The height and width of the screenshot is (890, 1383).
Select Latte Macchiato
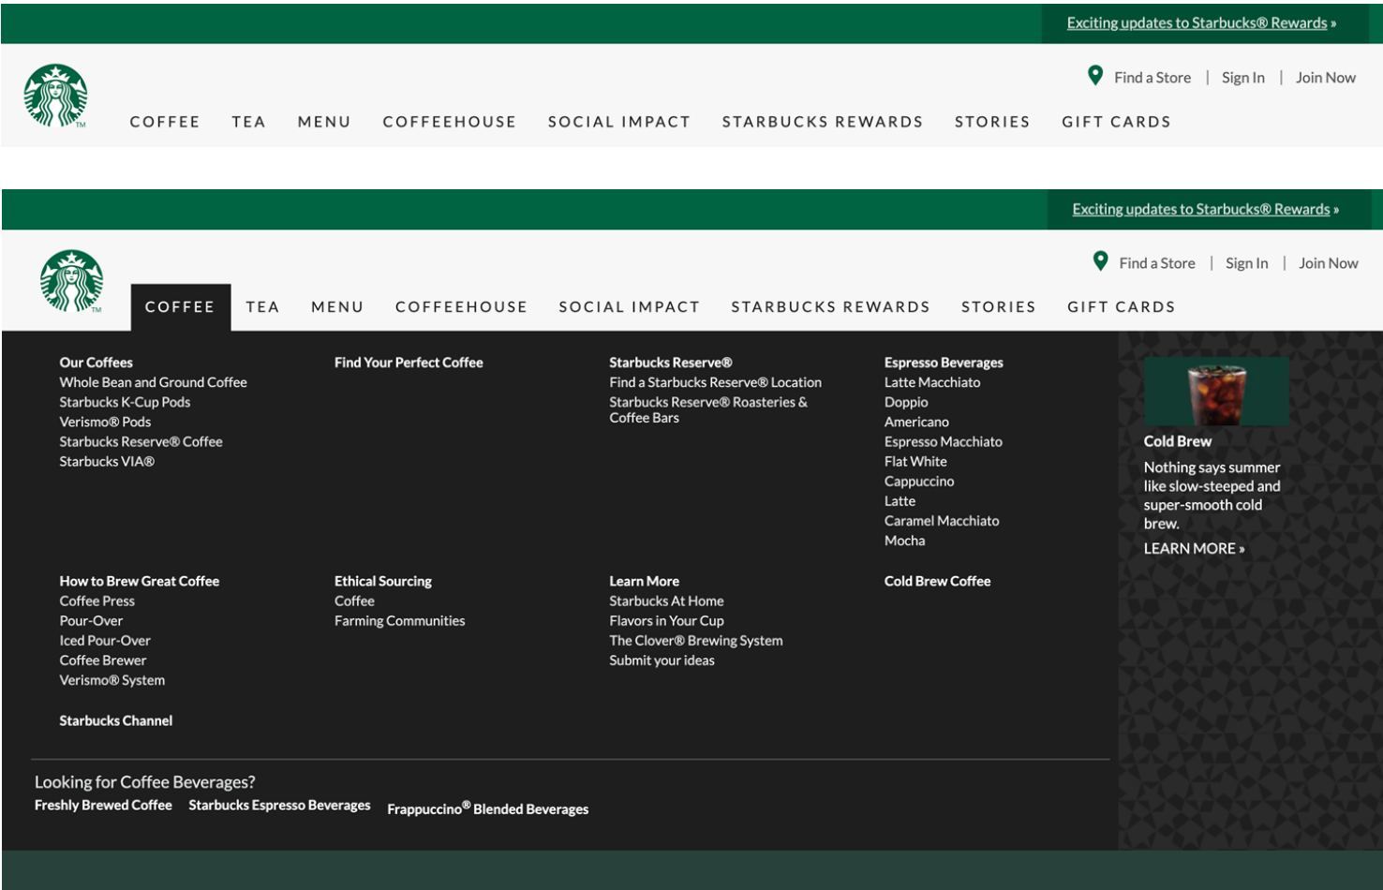[x=932, y=382]
